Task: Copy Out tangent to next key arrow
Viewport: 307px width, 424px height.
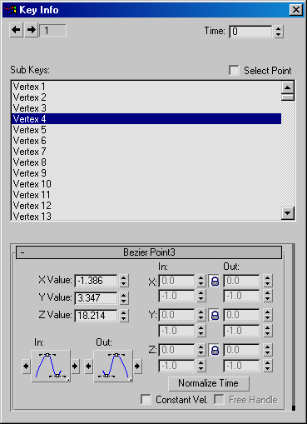Action: [x=137, y=367]
